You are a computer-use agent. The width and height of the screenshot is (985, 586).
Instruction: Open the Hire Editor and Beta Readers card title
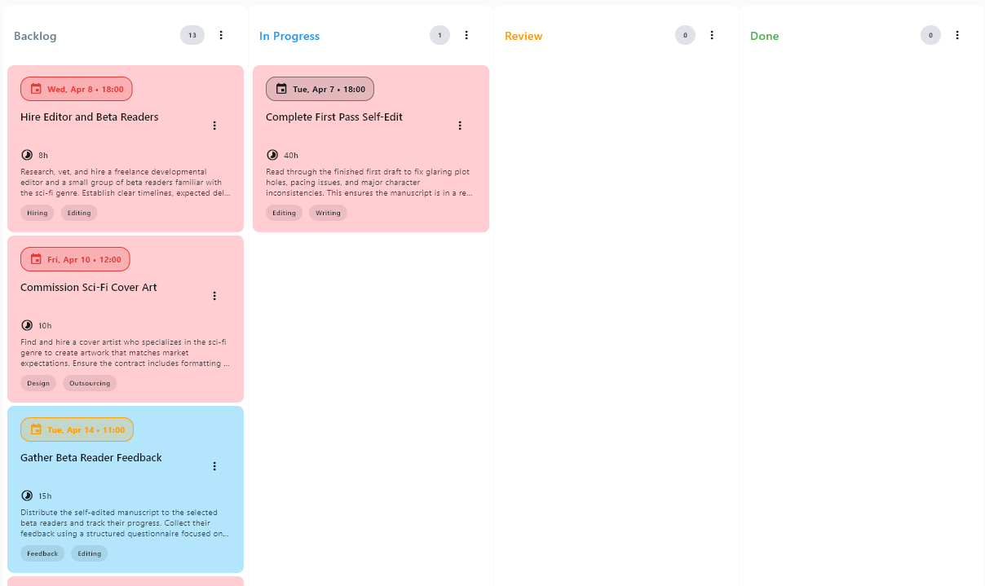[x=90, y=117]
